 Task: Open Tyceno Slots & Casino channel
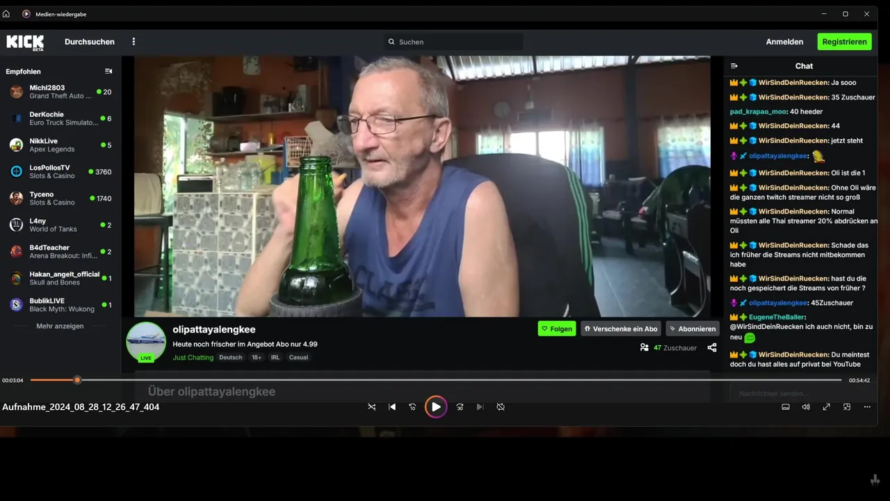60,198
